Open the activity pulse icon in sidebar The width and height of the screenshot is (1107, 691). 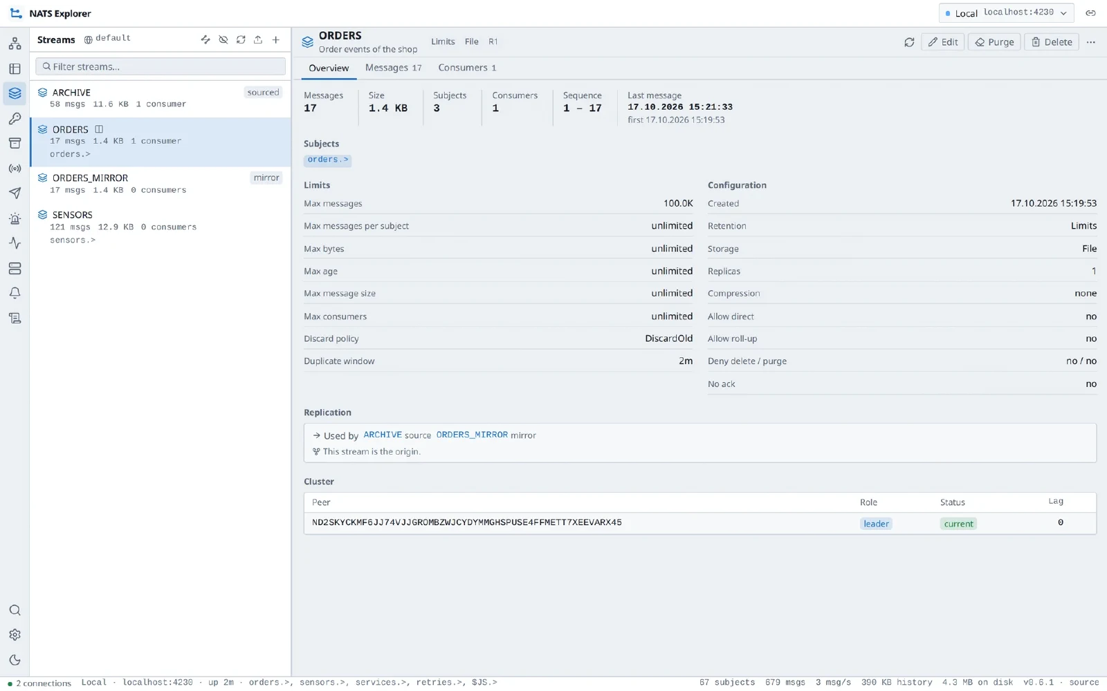[15, 243]
